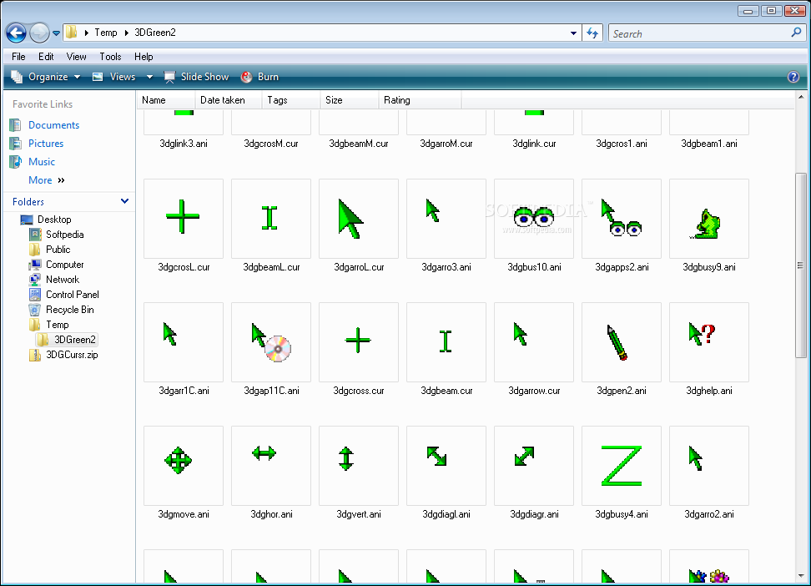Expand the address bar history dropdown
Viewport: 811px width, 586px height.
coord(573,33)
